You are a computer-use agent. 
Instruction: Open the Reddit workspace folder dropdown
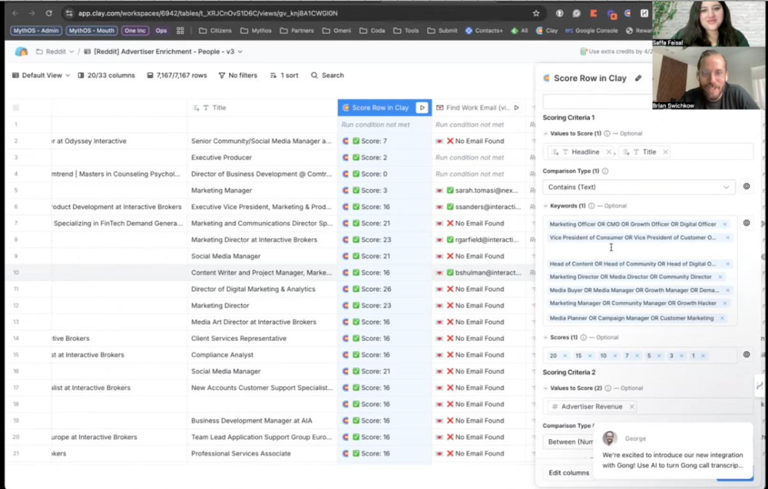[x=55, y=52]
